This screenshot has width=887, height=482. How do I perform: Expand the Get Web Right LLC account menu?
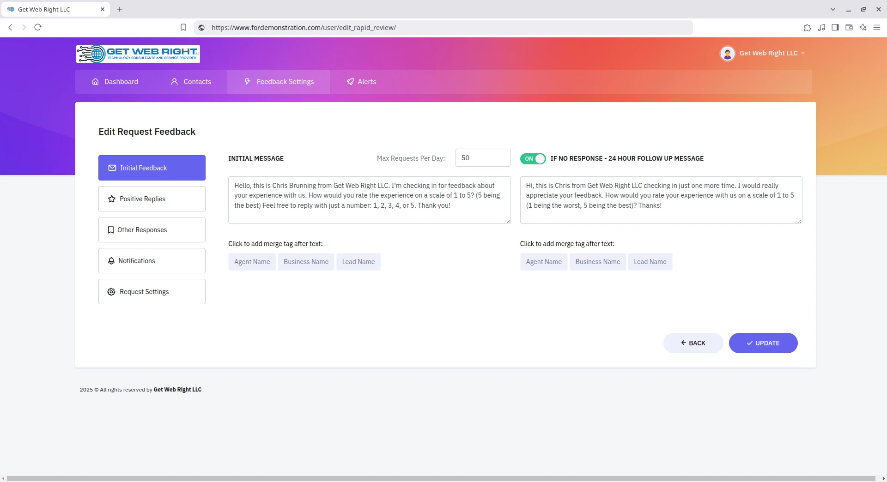[772, 53]
